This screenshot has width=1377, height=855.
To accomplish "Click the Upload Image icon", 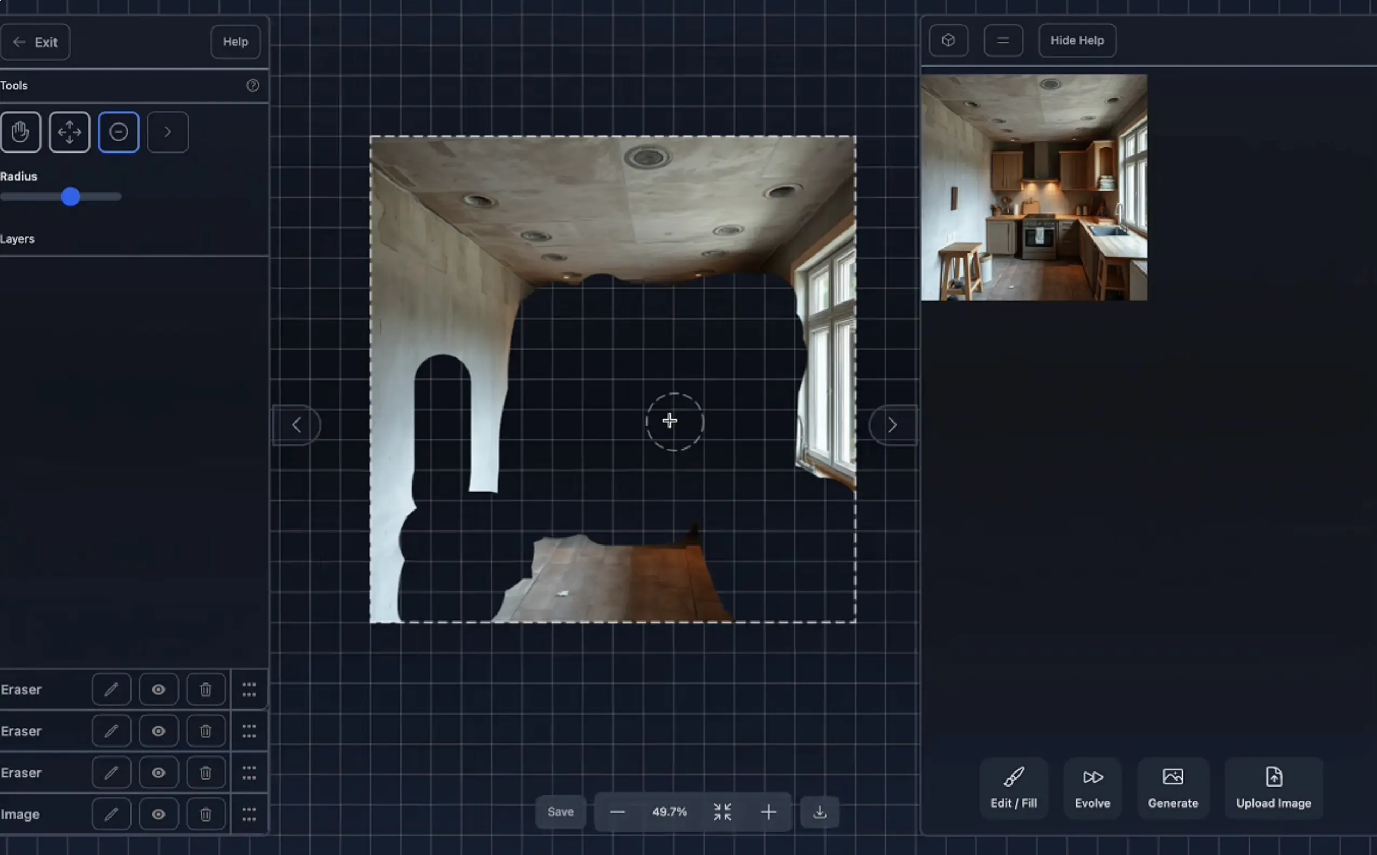I will pos(1273,777).
